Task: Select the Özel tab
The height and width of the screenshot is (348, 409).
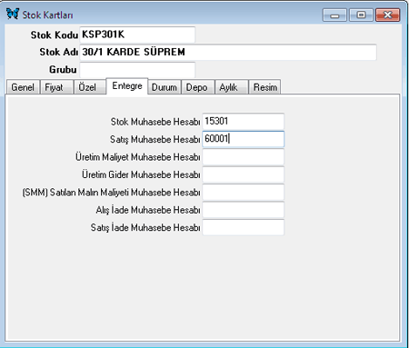Action: [x=90, y=87]
